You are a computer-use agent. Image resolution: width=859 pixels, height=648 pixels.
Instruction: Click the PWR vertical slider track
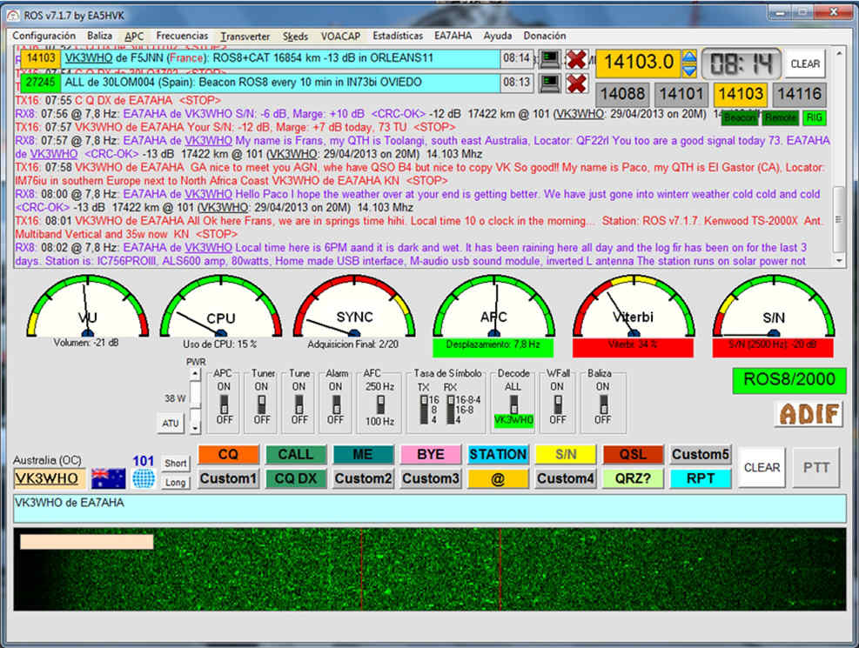point(195,400)
